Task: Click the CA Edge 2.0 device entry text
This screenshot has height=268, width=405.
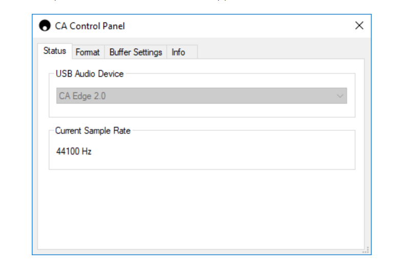Action: 82,96
